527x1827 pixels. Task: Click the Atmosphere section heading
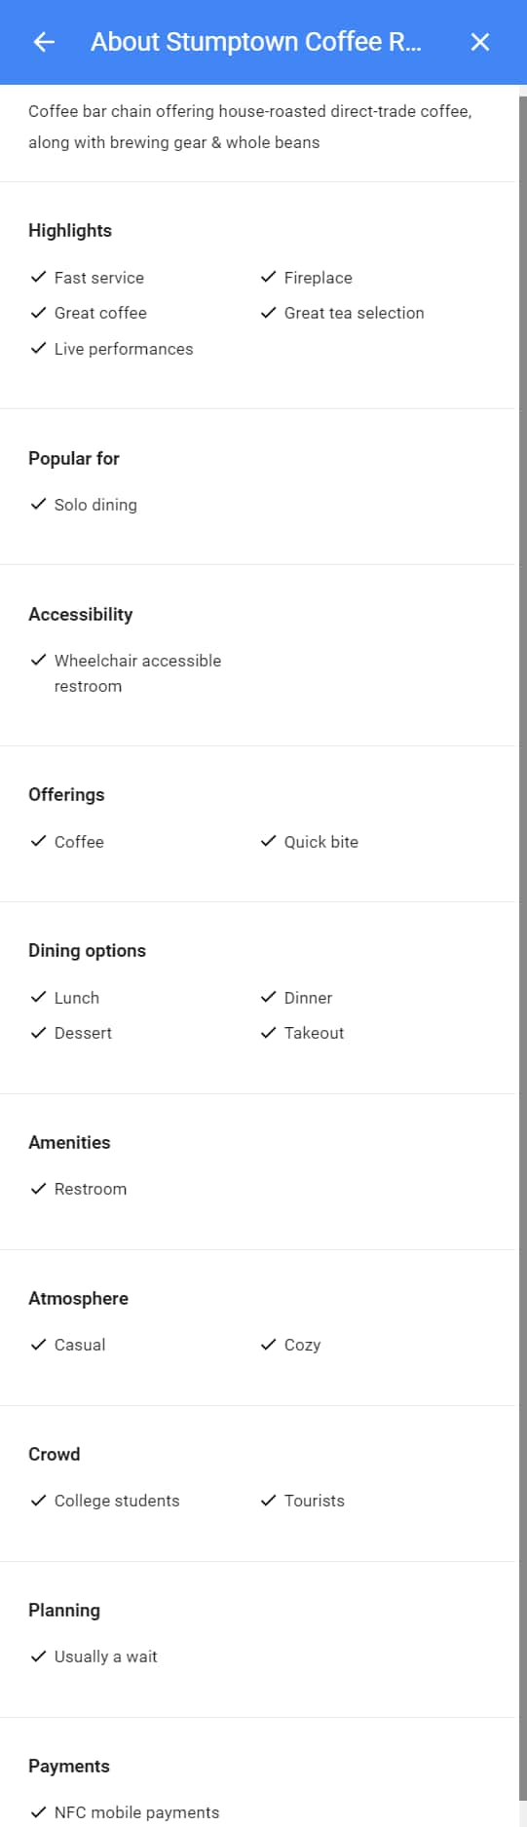(x=78, y=1299)
